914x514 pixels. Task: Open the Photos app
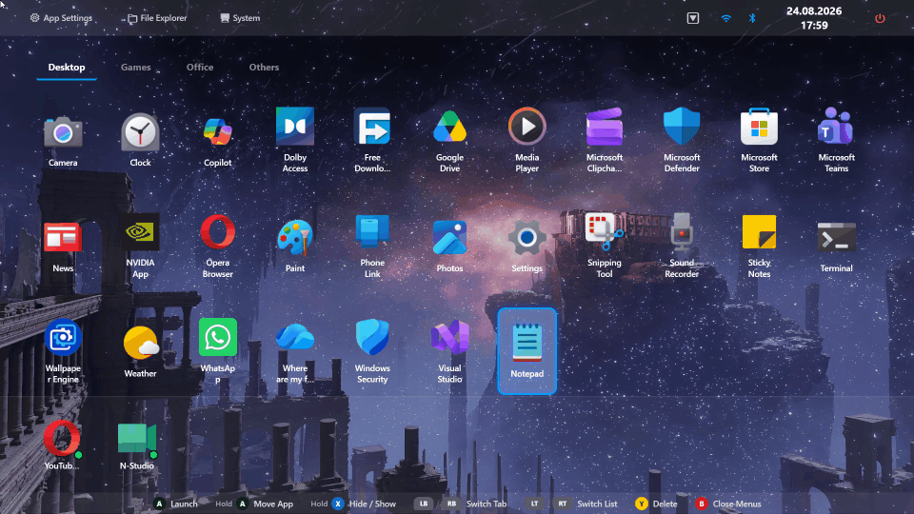click(449, 247)
